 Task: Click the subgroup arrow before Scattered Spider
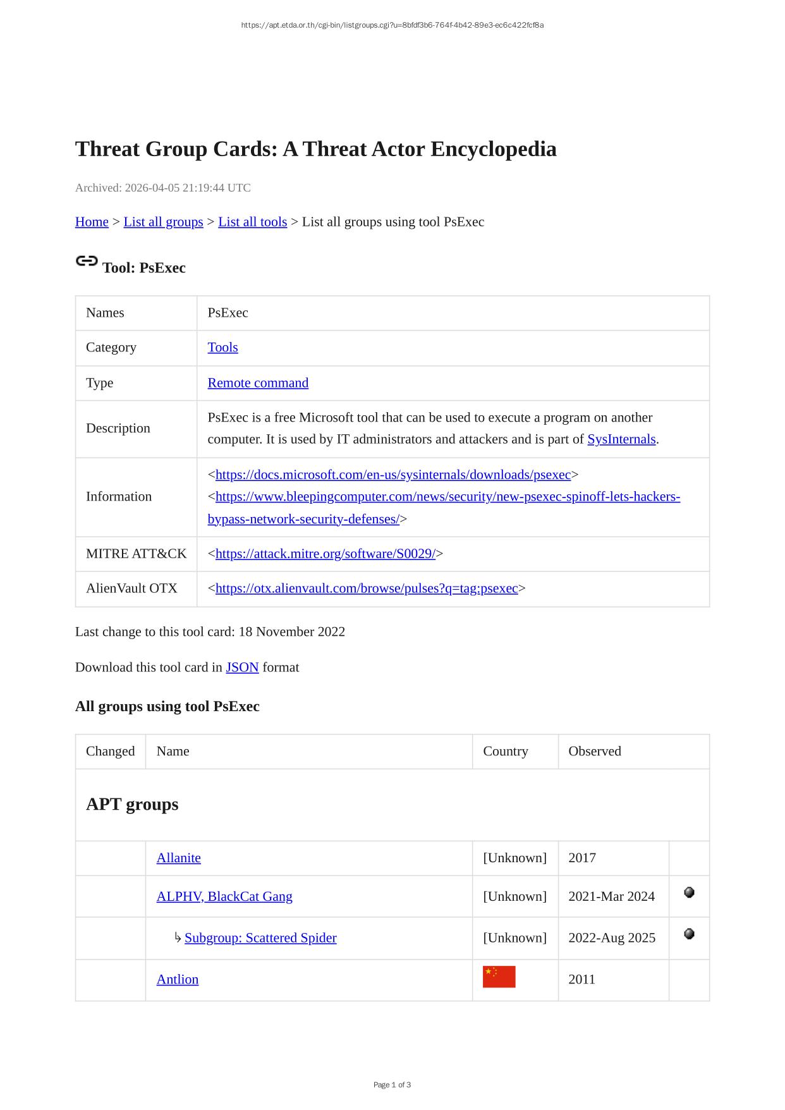coord(178,937)
